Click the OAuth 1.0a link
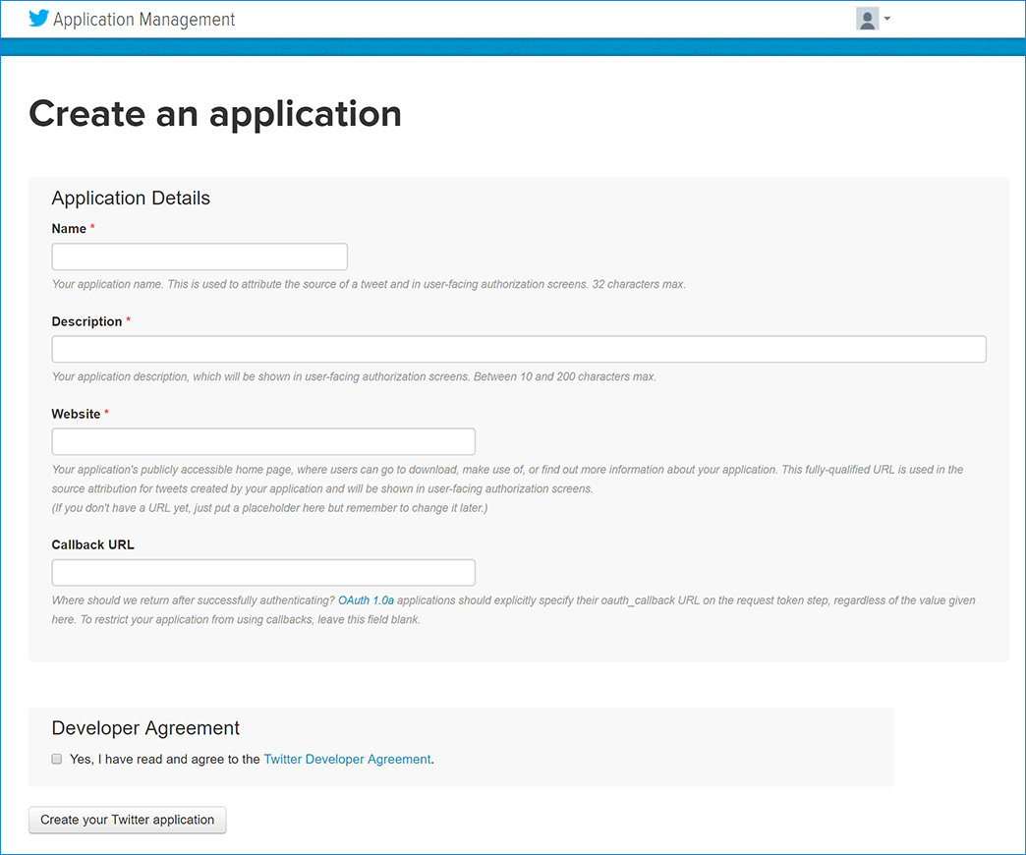Image resolution: width=1026 pixels, height=855 pixels. [364, 599]
